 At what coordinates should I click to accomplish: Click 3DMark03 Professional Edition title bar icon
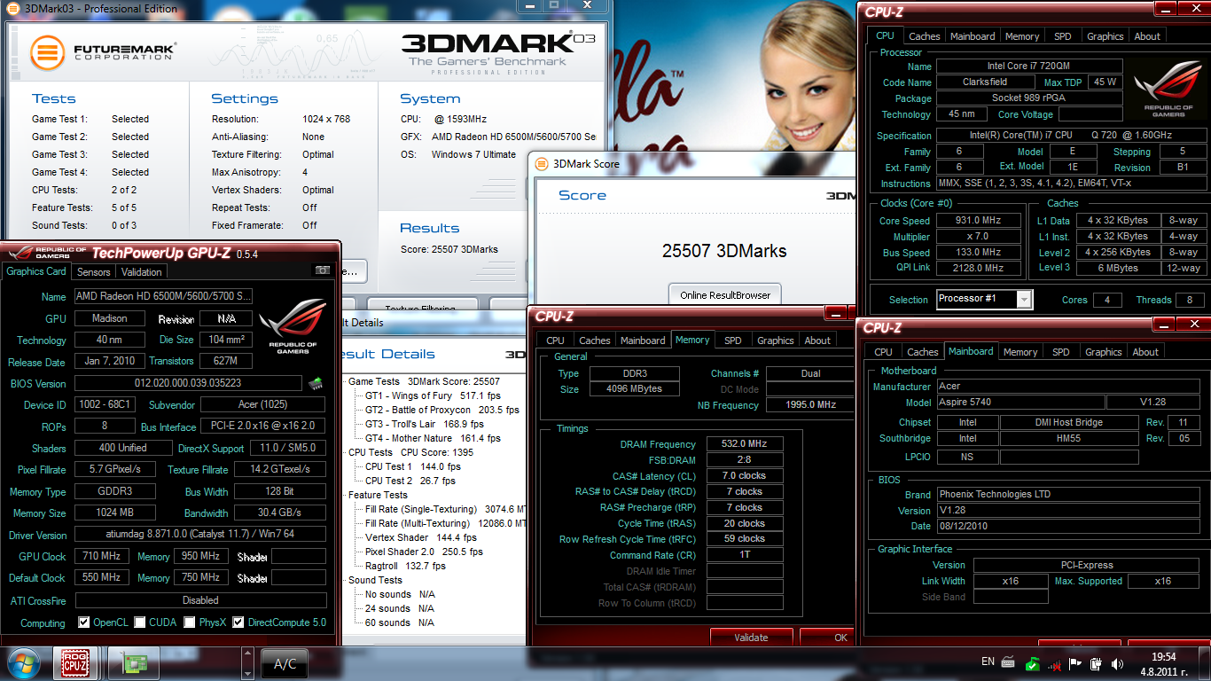(12, 9)
